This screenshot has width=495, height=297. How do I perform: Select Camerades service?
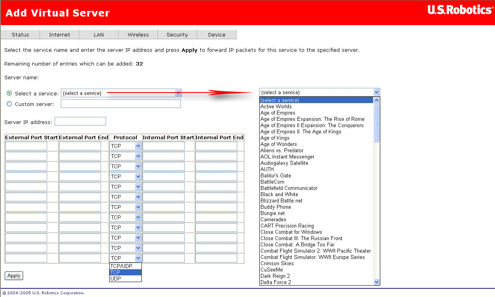tap(317, 219)
